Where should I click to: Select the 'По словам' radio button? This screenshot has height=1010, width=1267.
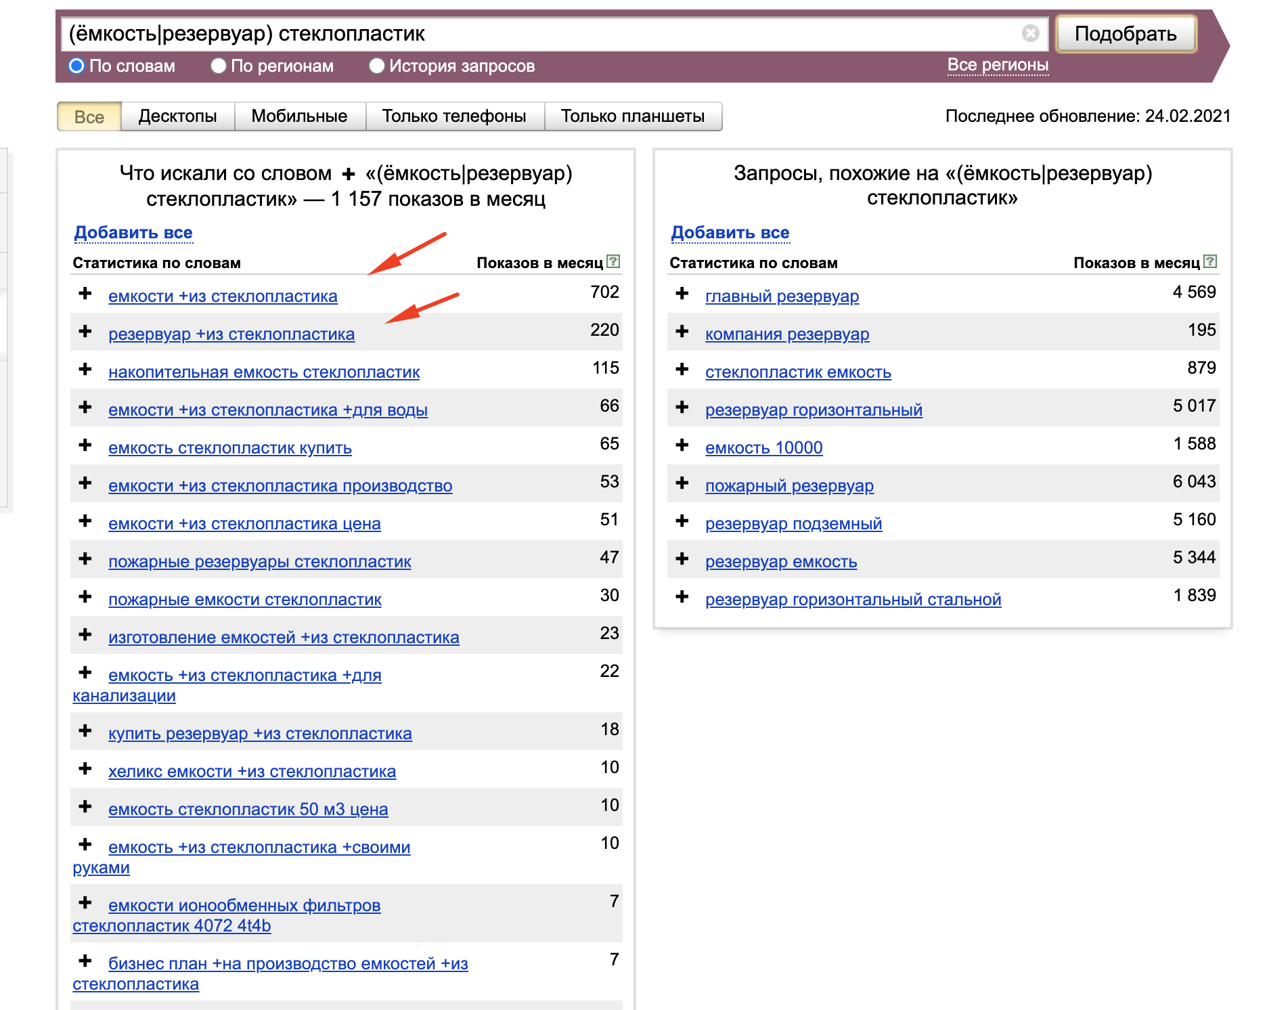pos(76,66)
